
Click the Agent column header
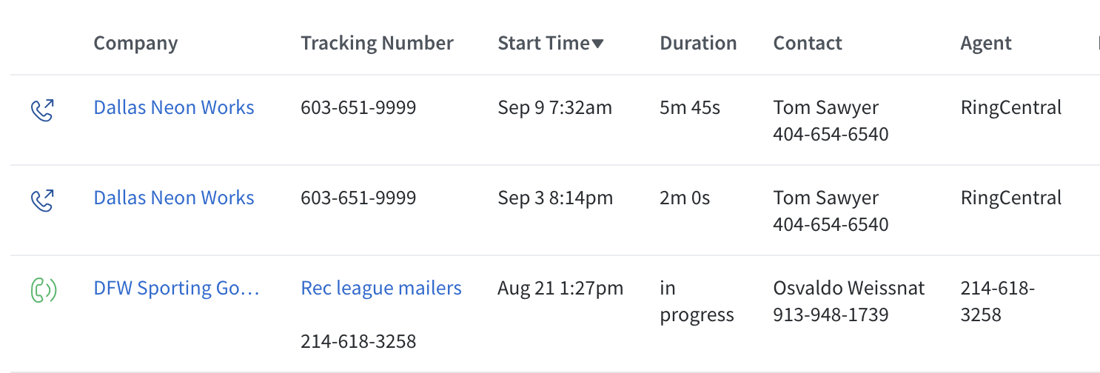tap(986, 43)
